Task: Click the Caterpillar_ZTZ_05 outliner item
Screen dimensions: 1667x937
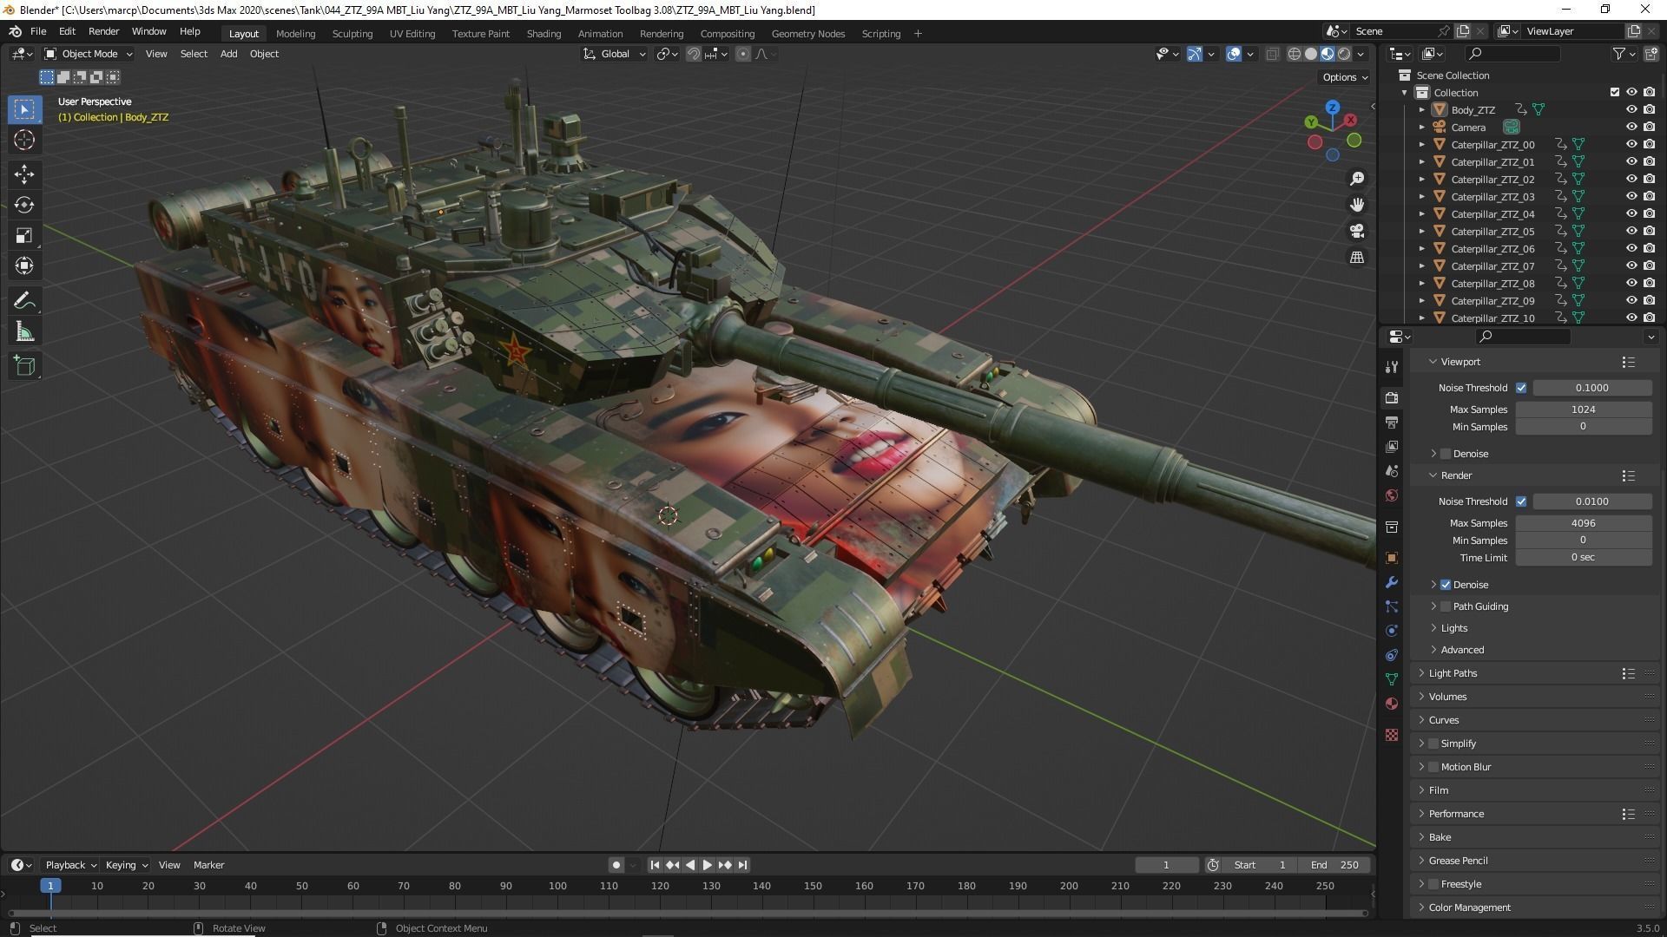Action: pos(1492,232)
